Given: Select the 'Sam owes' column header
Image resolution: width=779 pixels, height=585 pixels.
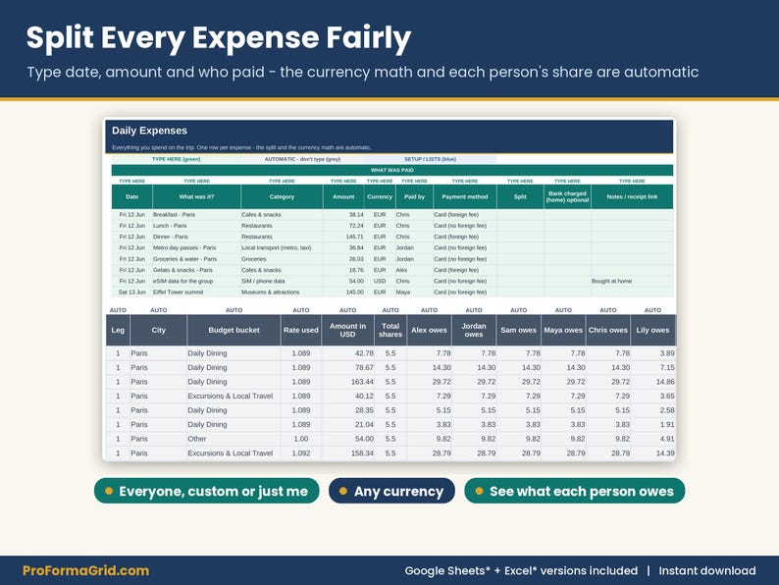Looking at the screenshot, I should pos(519,330).
